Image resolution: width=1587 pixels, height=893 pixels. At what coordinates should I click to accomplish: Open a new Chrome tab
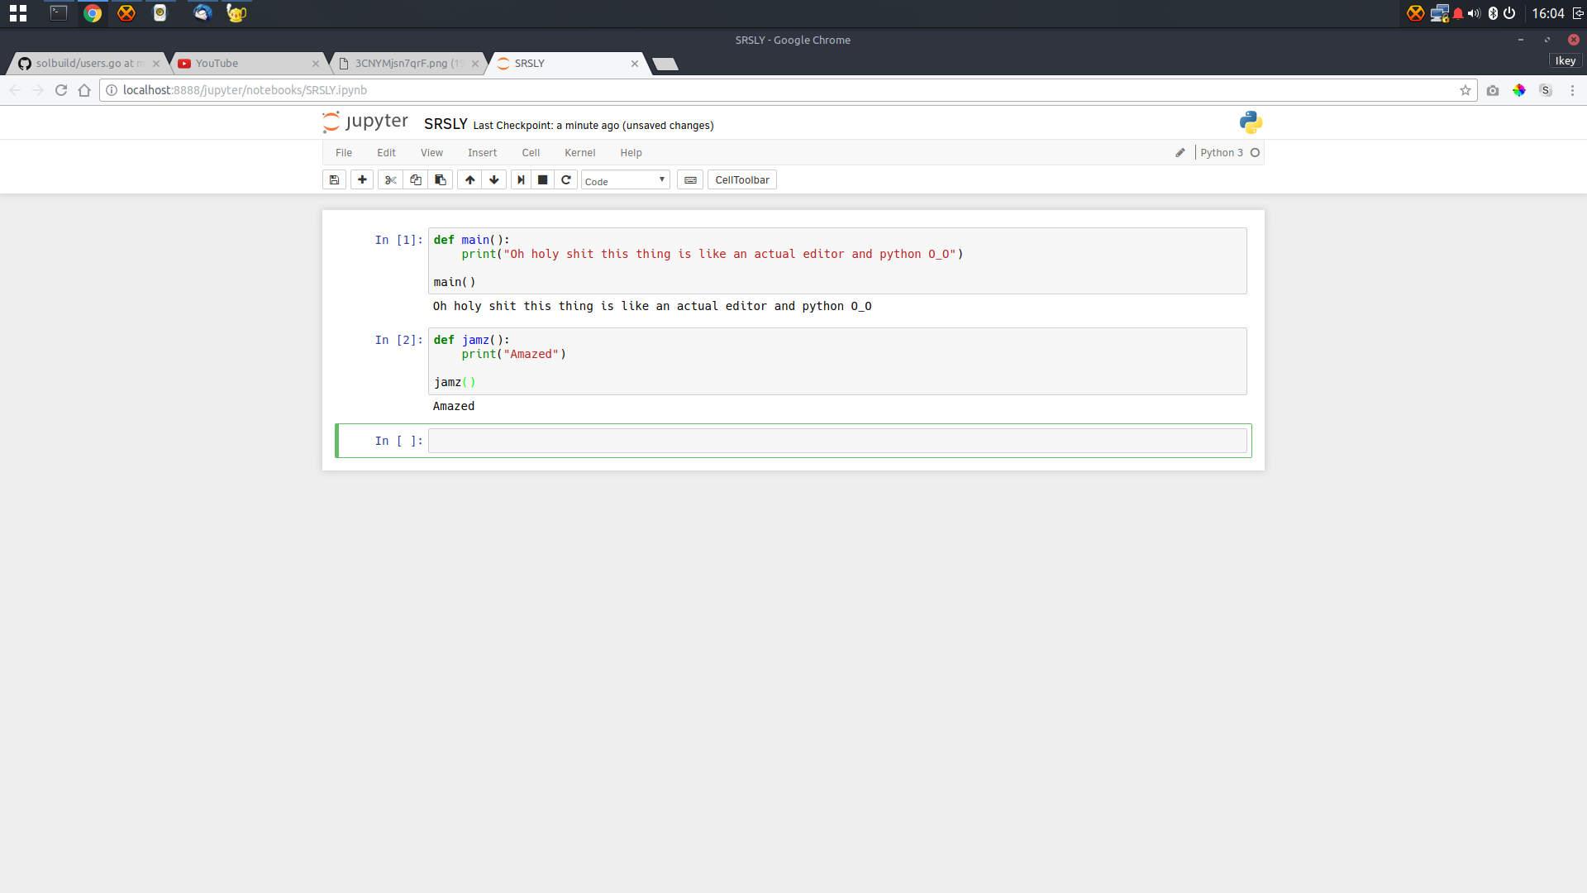pos(665,64)
